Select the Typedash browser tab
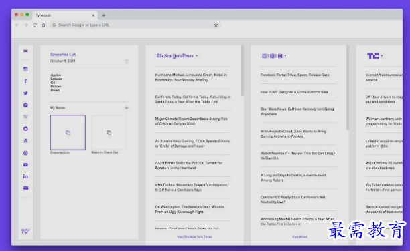Screen dimensions: 410x251 click(x=65, y=15)
